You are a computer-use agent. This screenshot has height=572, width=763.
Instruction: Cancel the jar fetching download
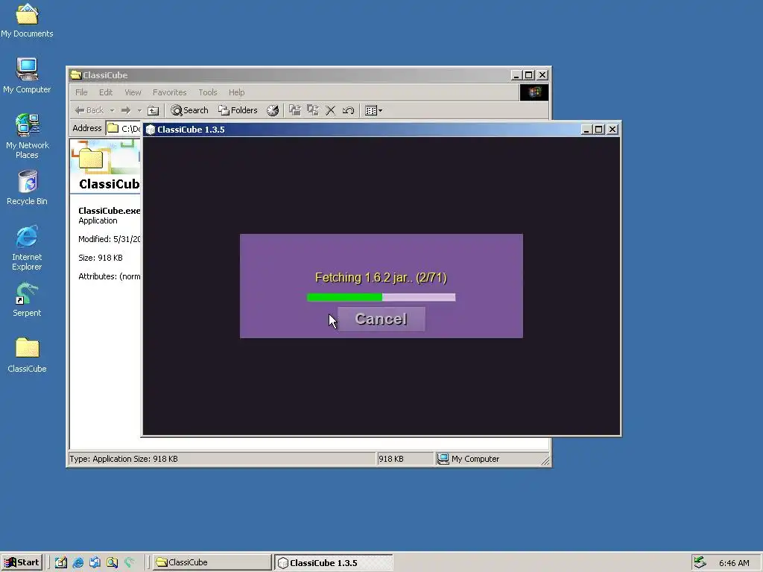click(381, 319)
